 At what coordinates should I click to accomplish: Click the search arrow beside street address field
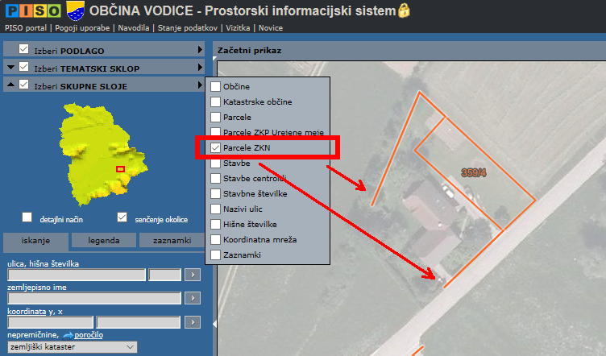(192, 275)
